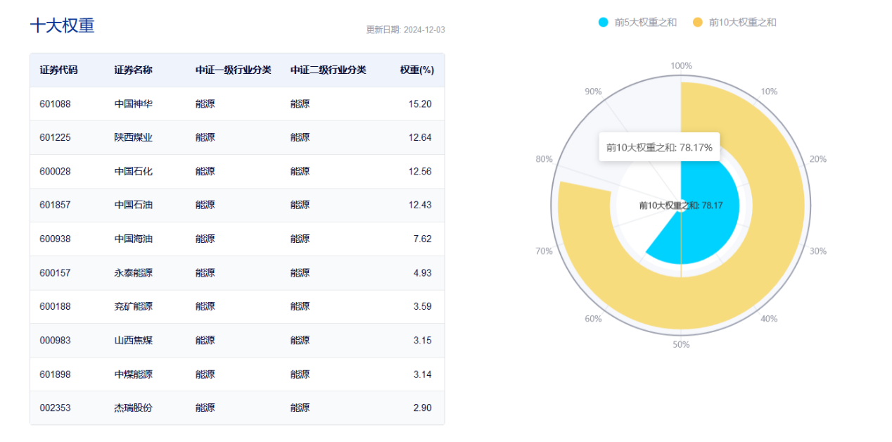The image size is (892, 442).
Task: Click stock code 601225
Action: (x=55, y=138)
